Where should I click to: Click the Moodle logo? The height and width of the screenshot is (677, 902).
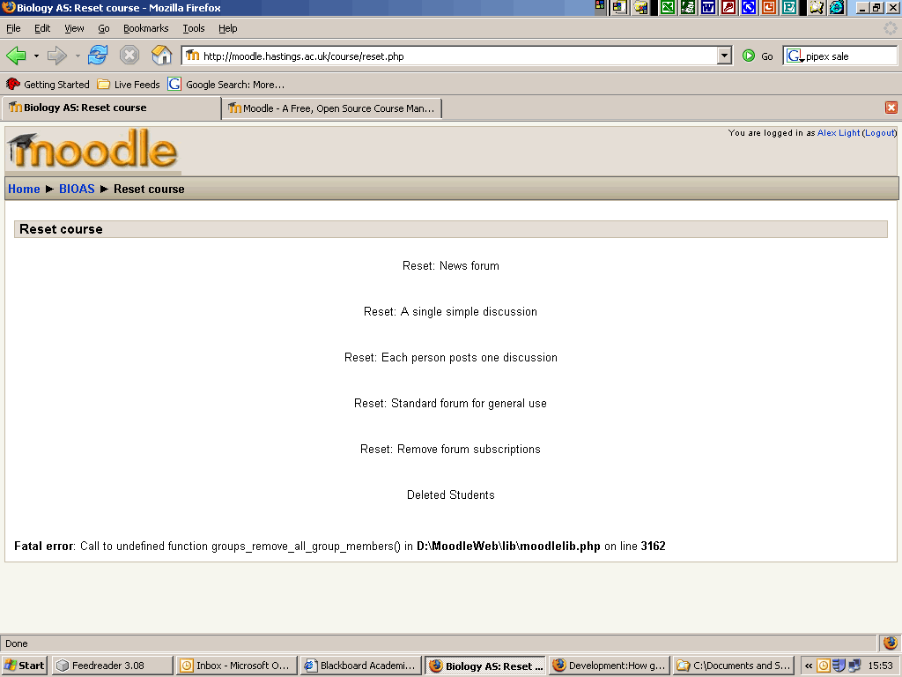(92, 149)
